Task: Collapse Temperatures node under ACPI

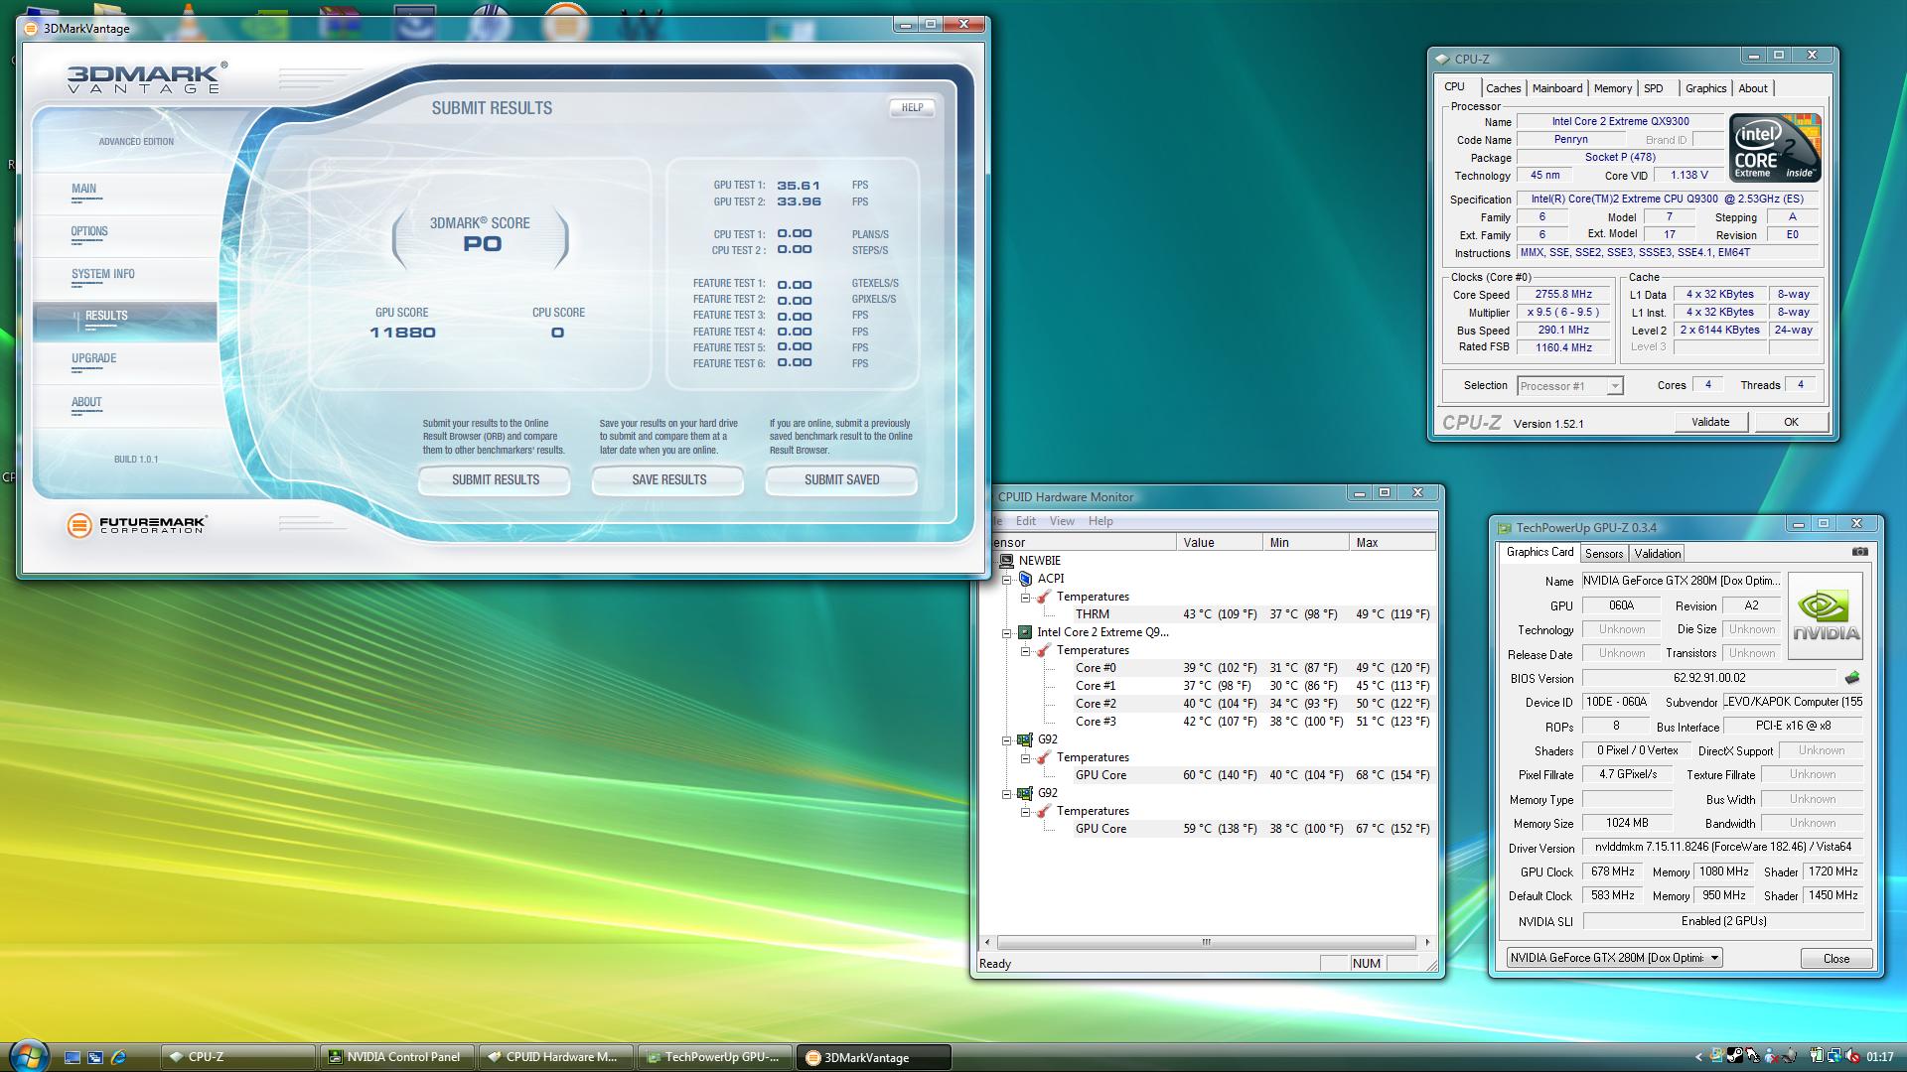Action: pyautogui.click(x=1025, y=597)
